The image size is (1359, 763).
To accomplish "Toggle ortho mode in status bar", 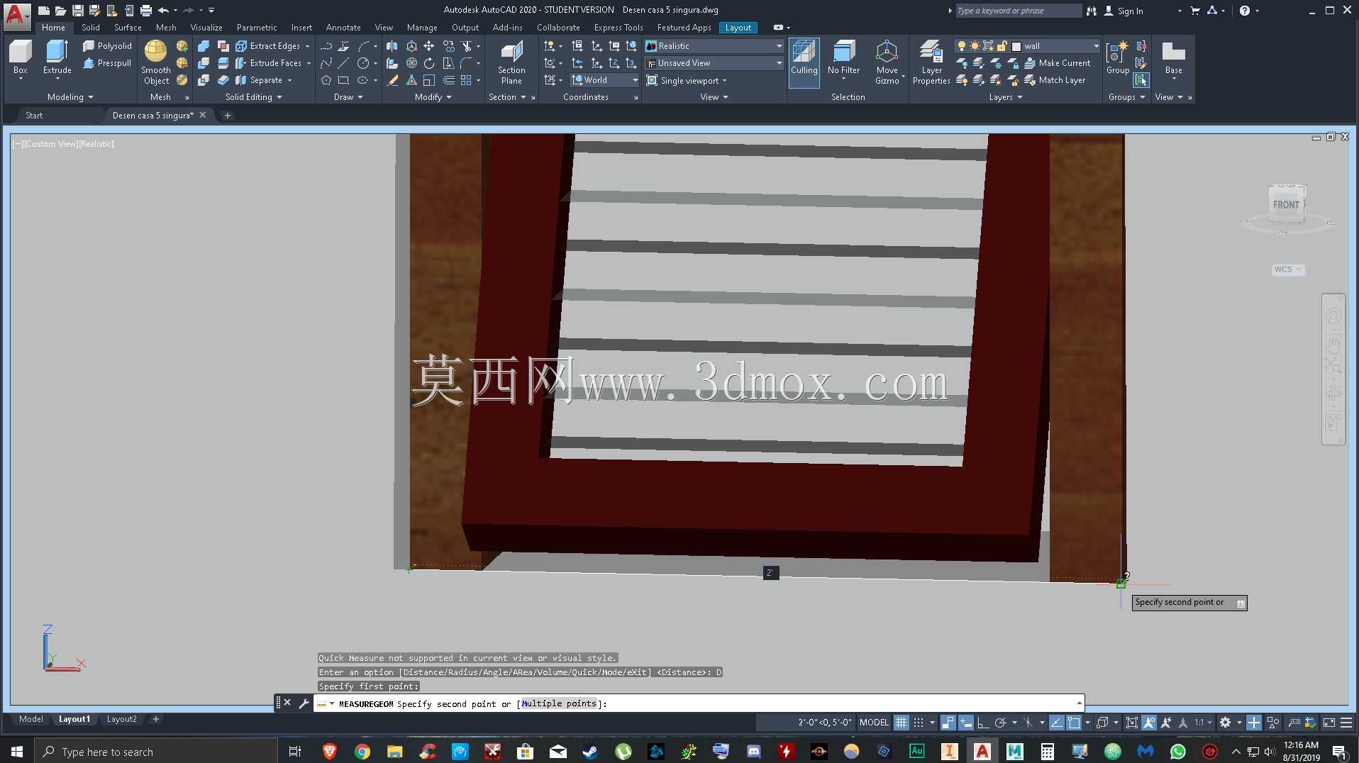I will pyautogui.click(x=983, y=723).
